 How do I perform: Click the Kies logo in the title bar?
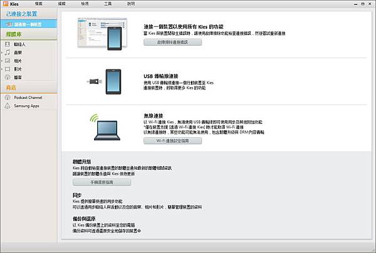click(6, 4)
